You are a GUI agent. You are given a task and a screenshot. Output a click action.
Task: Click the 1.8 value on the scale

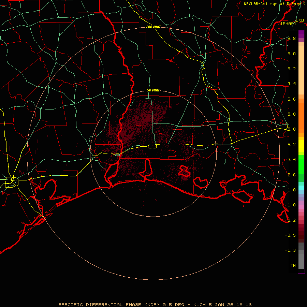point(292,190)
